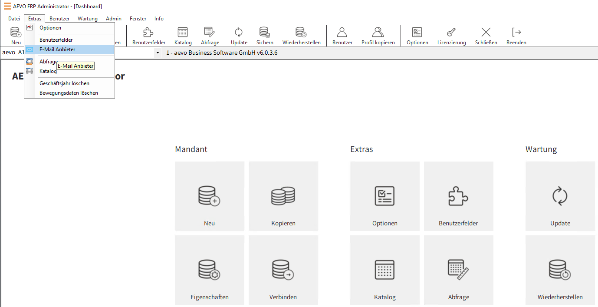Exit the application via the Beenden icon
598x307 pixels.
click(x=516, y=35)
